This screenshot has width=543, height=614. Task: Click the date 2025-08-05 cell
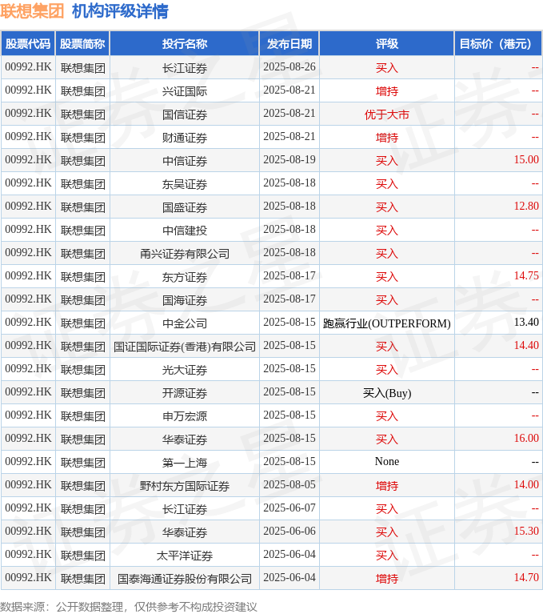tap(289, 485)
